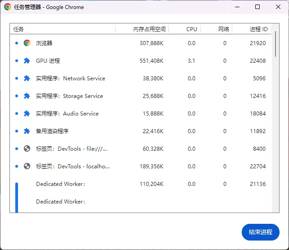Sort by the 内存占用空间 column header
Viewport: 289px width, 250px height.
142,29
